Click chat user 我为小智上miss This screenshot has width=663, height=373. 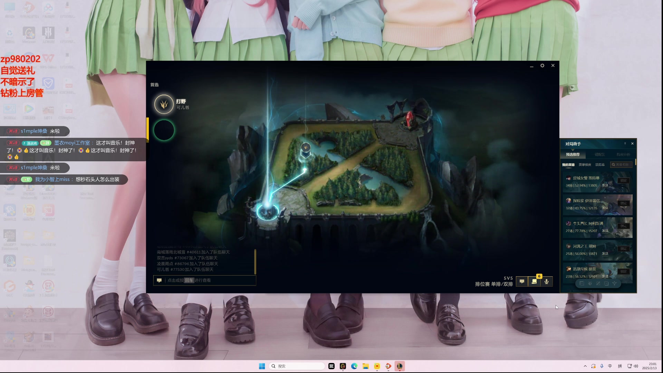coord(52,179)
